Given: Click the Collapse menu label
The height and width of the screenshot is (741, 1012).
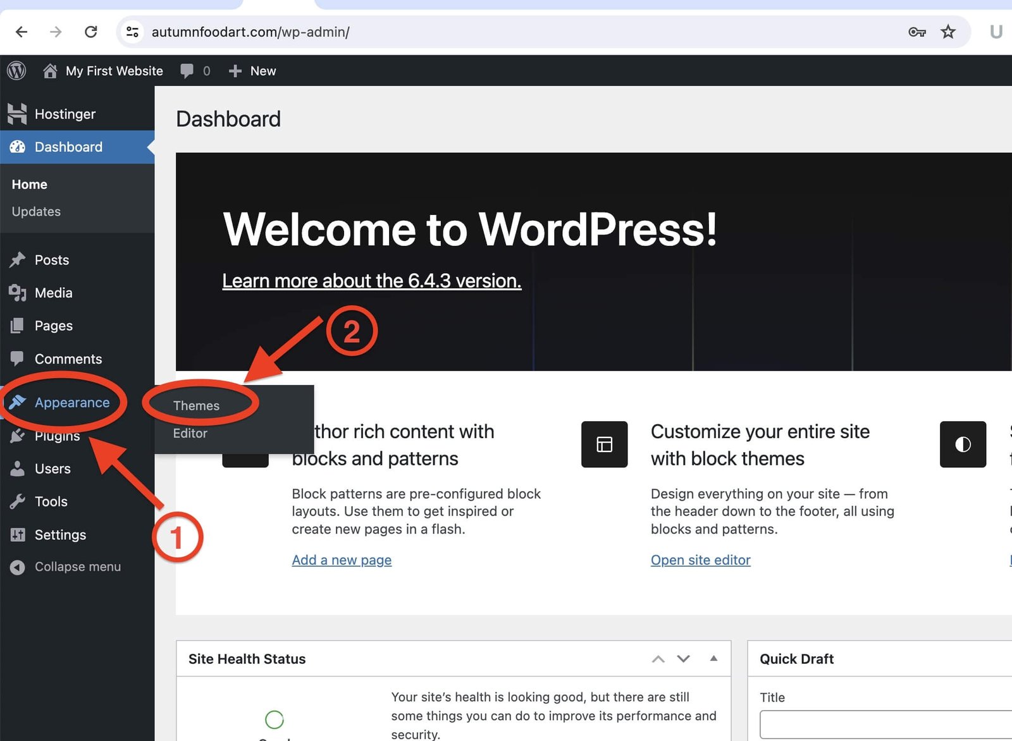Looking at the screenshot, I should [78, 566].
